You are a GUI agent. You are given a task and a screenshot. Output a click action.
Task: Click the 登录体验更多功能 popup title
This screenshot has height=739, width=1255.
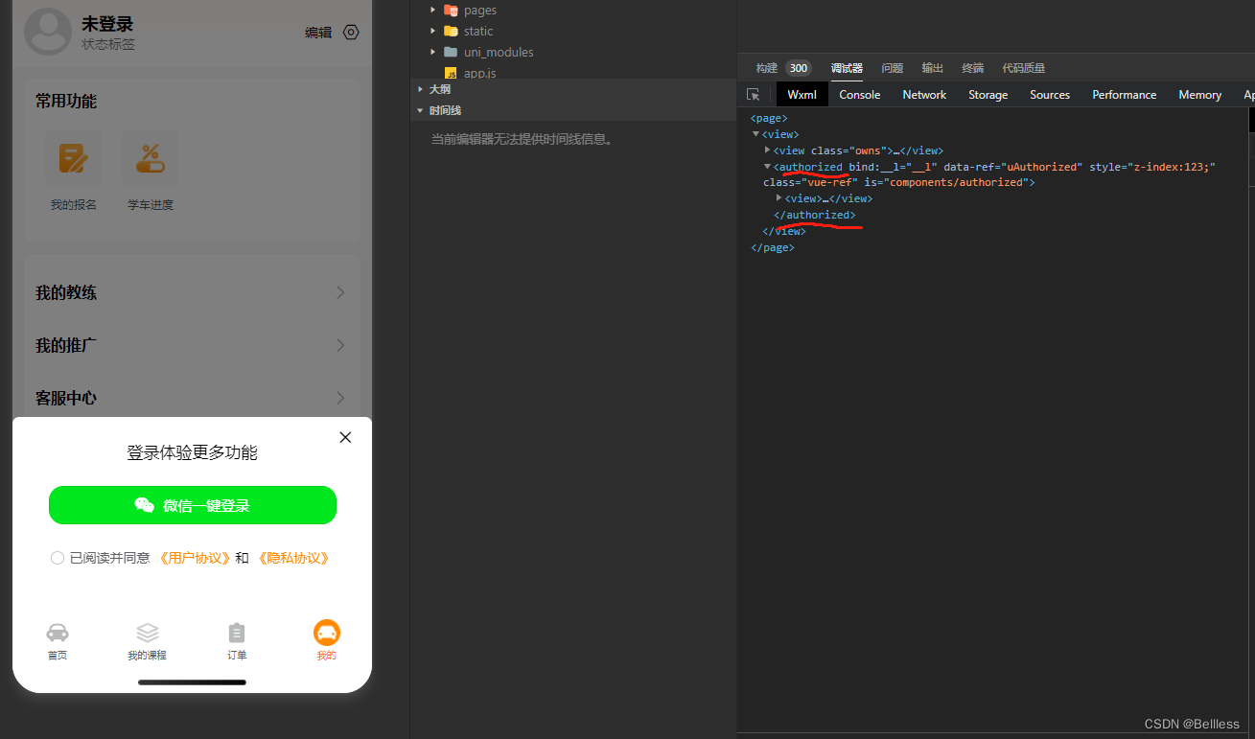tap(192, 452)
